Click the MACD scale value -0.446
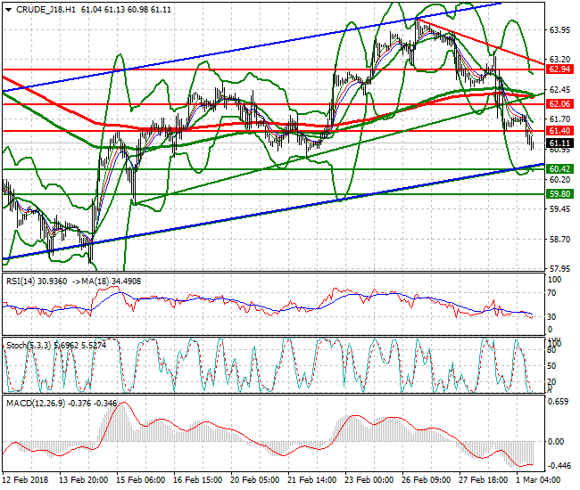Screen dimensions: 580x490 559,466
